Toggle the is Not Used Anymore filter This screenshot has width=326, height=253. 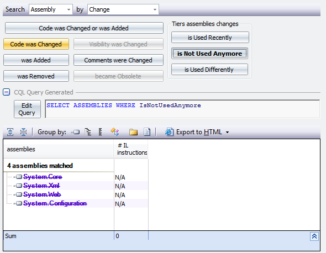[x=210, y=54]
